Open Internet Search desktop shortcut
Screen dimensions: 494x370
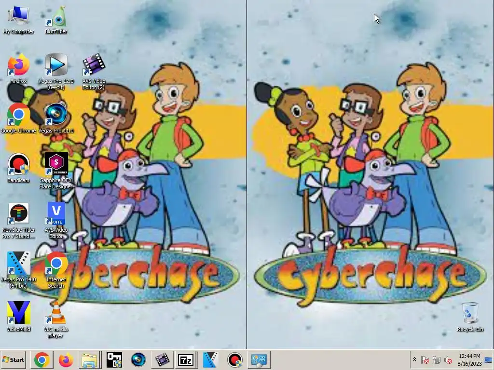pyautogui.click(x=56, y=270)
